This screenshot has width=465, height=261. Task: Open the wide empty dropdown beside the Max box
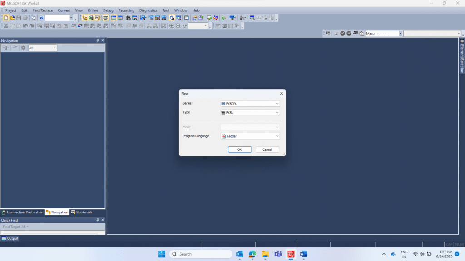432,34
